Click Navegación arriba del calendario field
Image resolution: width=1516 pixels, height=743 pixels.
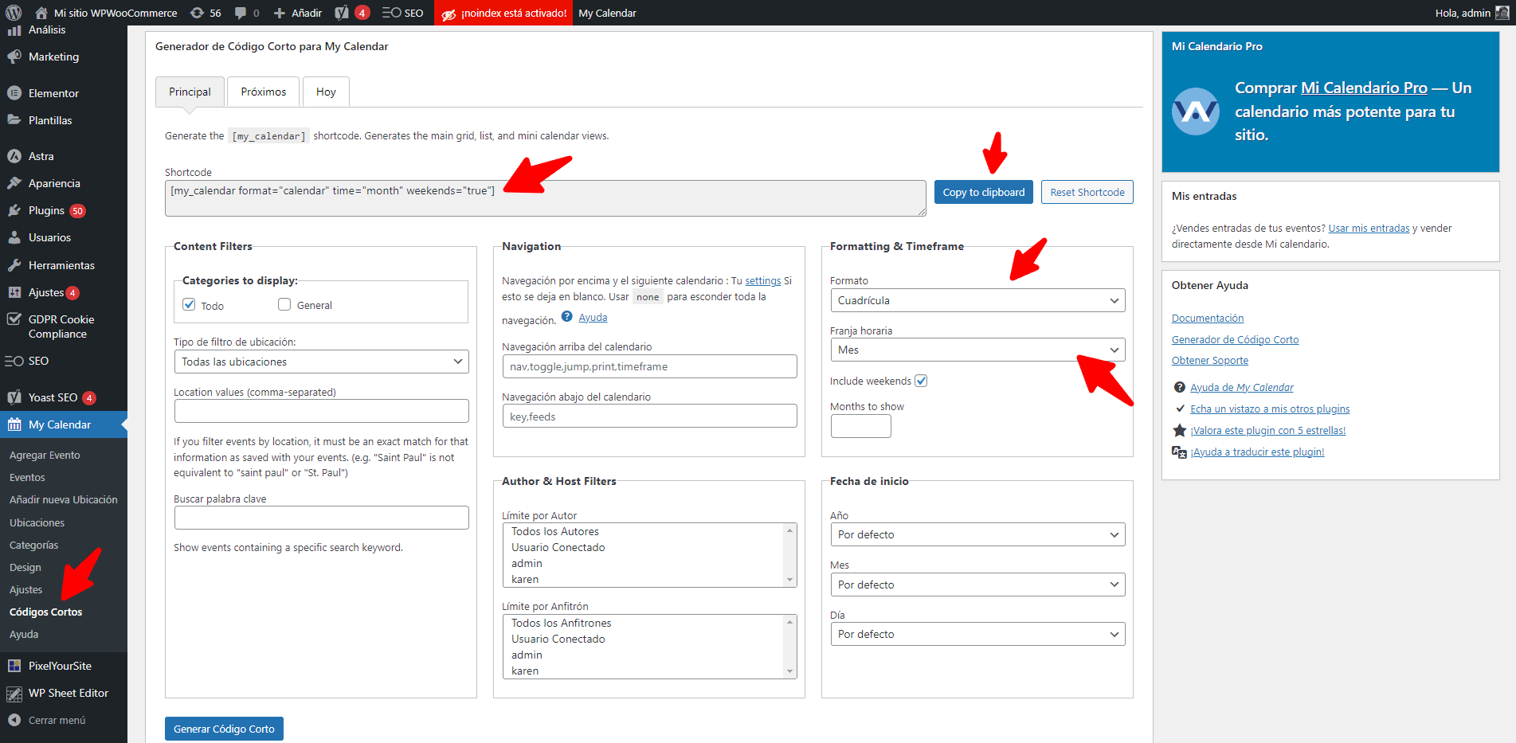pos(649,366)
